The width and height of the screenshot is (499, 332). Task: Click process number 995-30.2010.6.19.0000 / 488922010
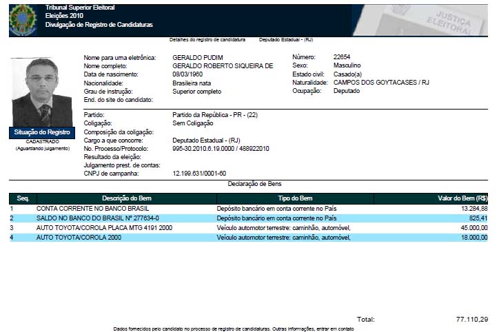(x=221, y=149)
